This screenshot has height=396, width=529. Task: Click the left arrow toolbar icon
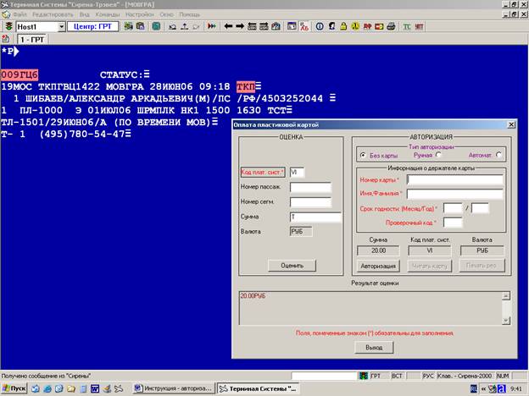coord(228,26)
